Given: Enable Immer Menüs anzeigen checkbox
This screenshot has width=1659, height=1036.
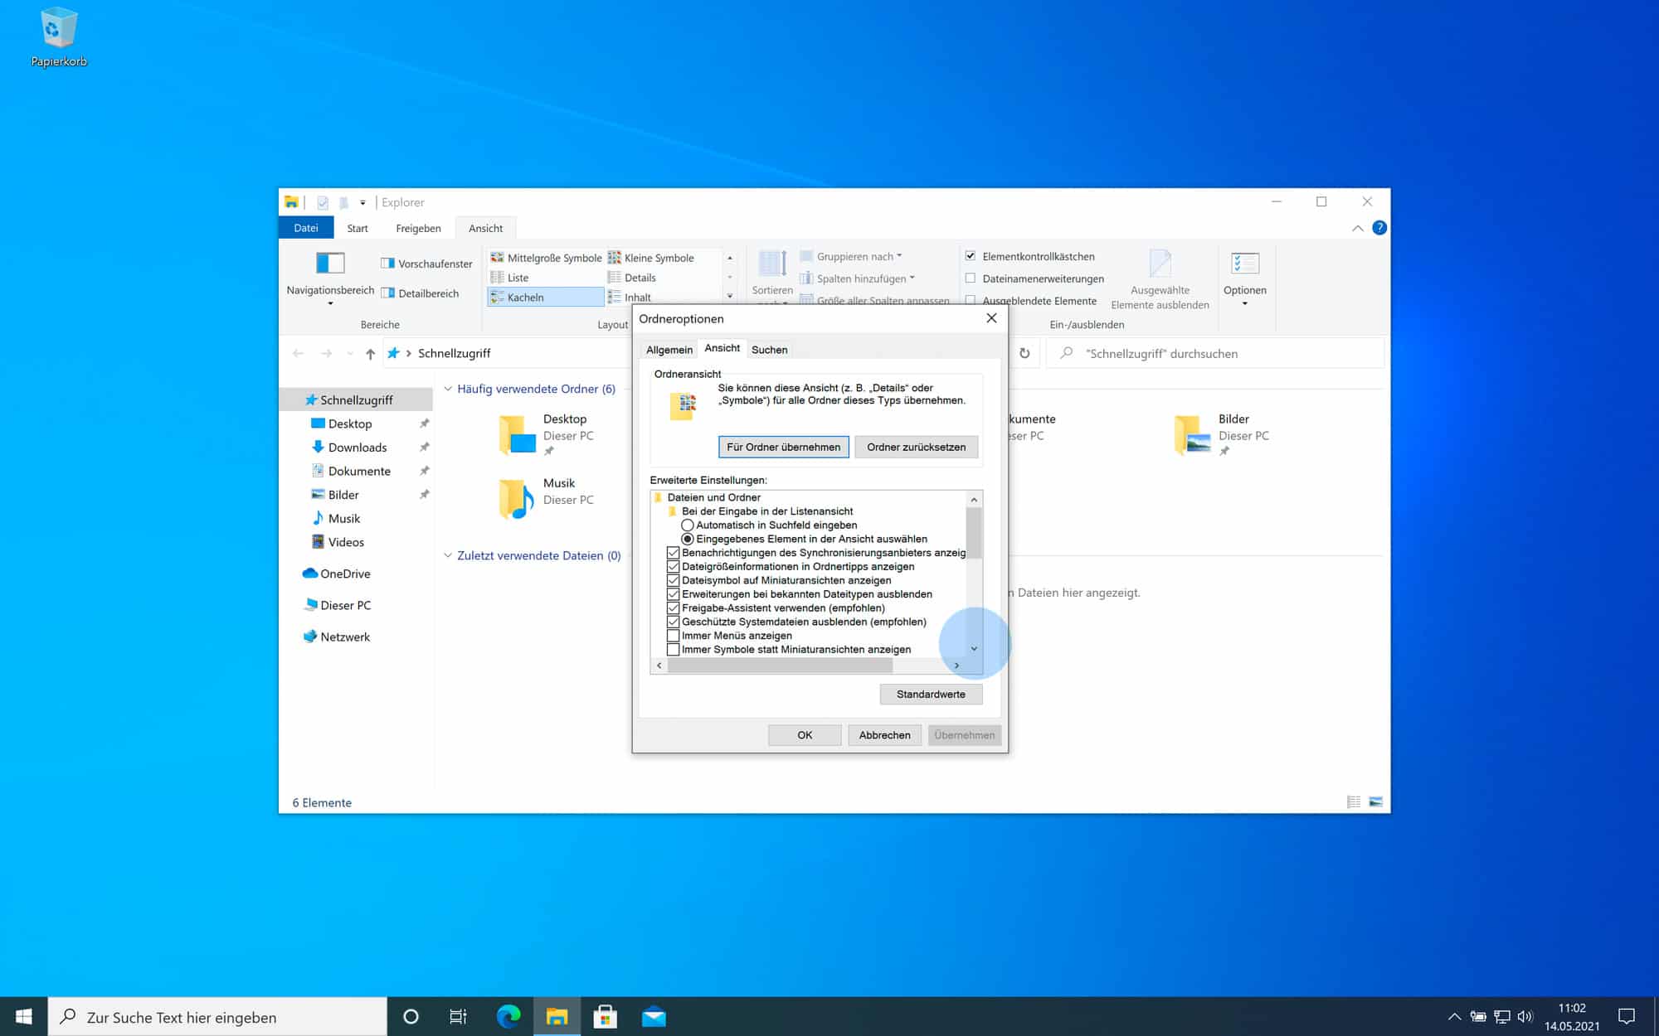Looking at the screenshot, I should 674,636.
